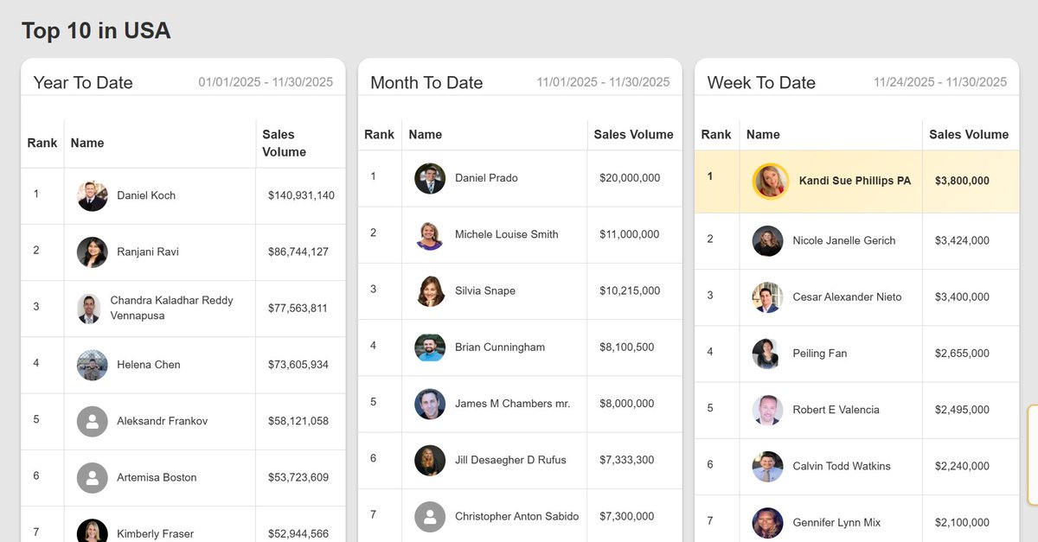Open Aleksandr Frankov's name entry

coord(163,421)
